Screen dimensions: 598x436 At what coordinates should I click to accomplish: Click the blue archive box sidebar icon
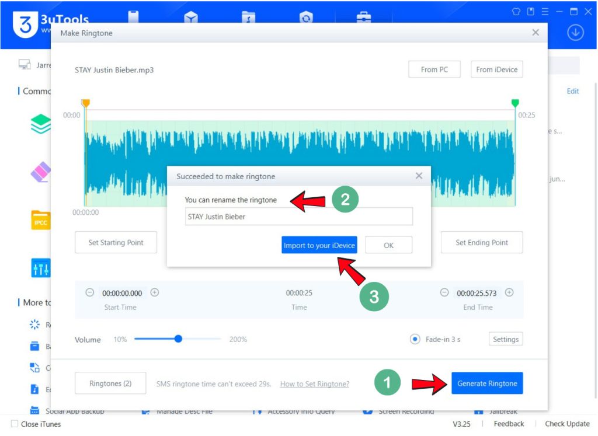click(x=34, y=346)
